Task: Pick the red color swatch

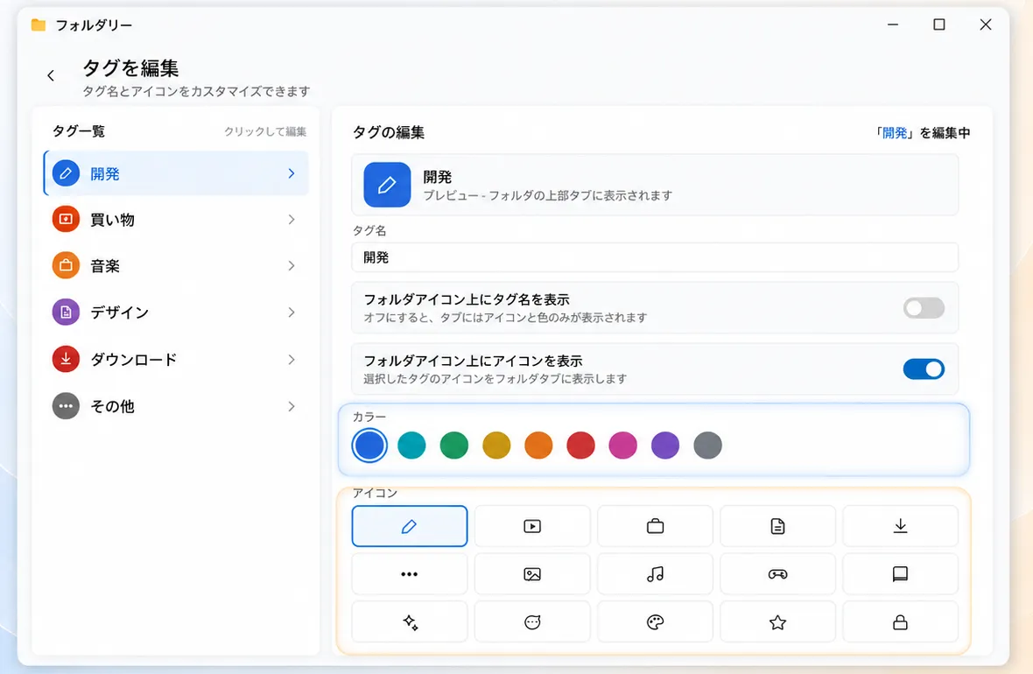Action: (580, 446)
